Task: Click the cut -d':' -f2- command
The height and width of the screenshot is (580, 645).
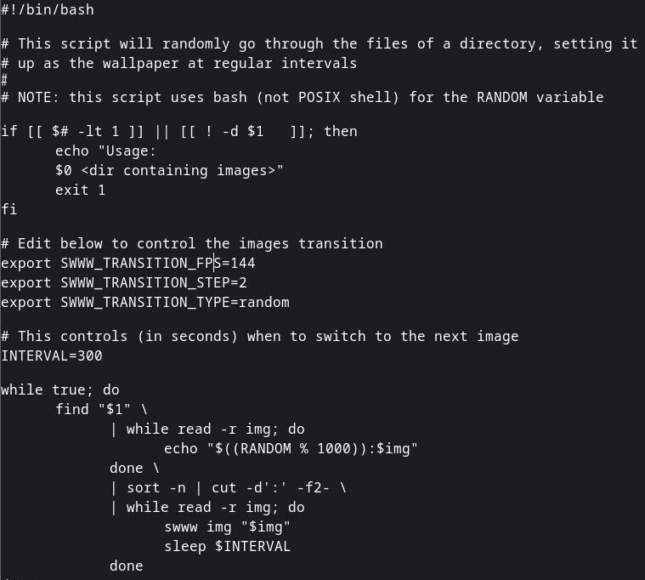Action: click(270, 488)
